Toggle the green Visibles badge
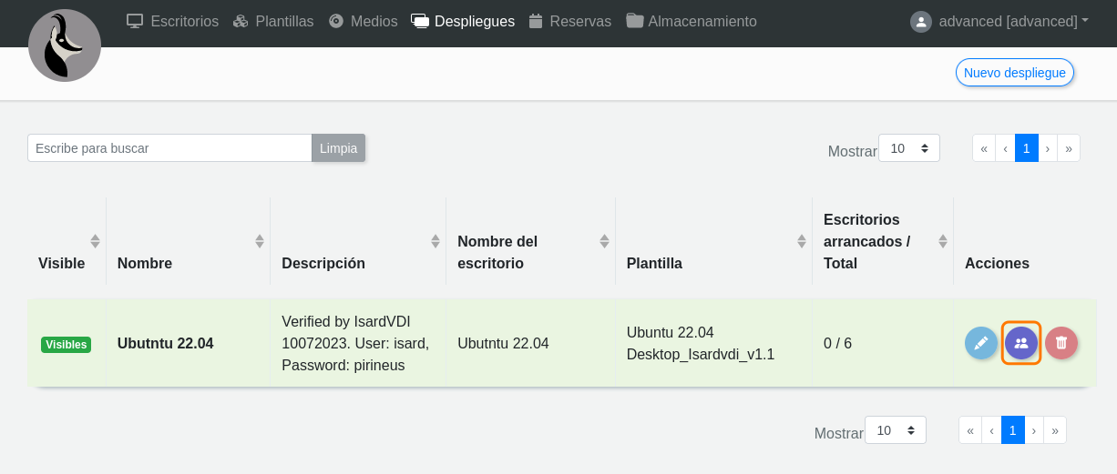1117x474 pixels. (x=66, y=345)
